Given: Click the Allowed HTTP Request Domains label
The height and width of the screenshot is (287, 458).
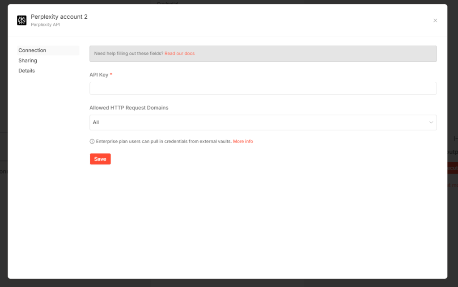Looking at the screenshot, I should [x=129, y=108].
